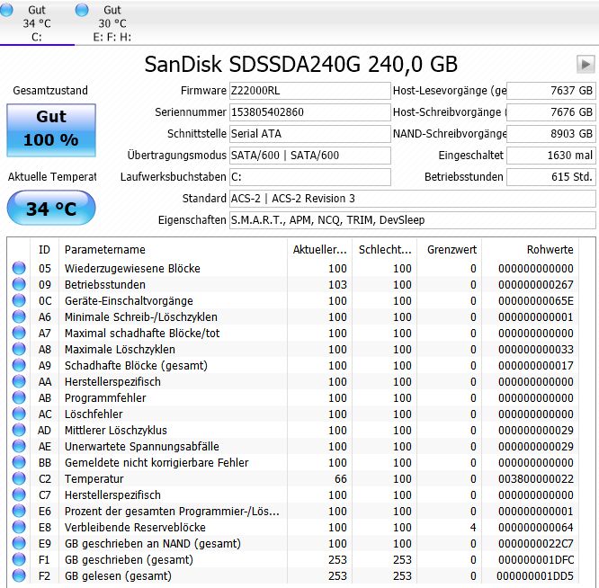Click the Rohwerte column header
Screen dimensions: 599x588
tap(531, 250)
